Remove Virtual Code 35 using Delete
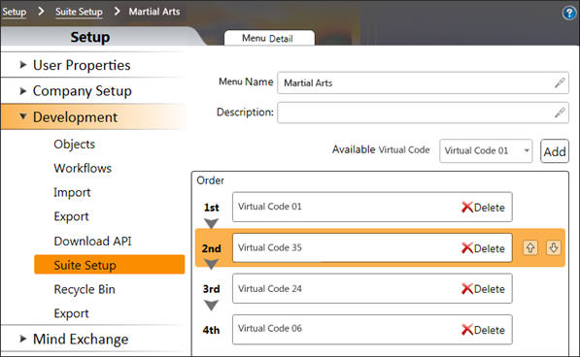The height and width of the screenshot is (357, 580). pyautogui.click(x=483, y=248)
